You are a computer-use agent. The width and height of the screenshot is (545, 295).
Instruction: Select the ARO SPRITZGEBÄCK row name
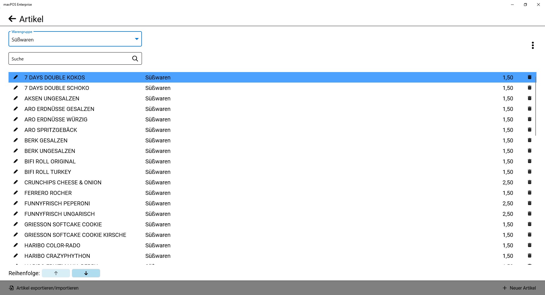[x=51, y=130]
